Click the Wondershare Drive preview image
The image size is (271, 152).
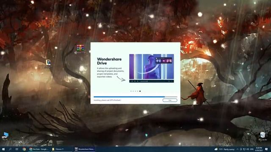[152, 68]
